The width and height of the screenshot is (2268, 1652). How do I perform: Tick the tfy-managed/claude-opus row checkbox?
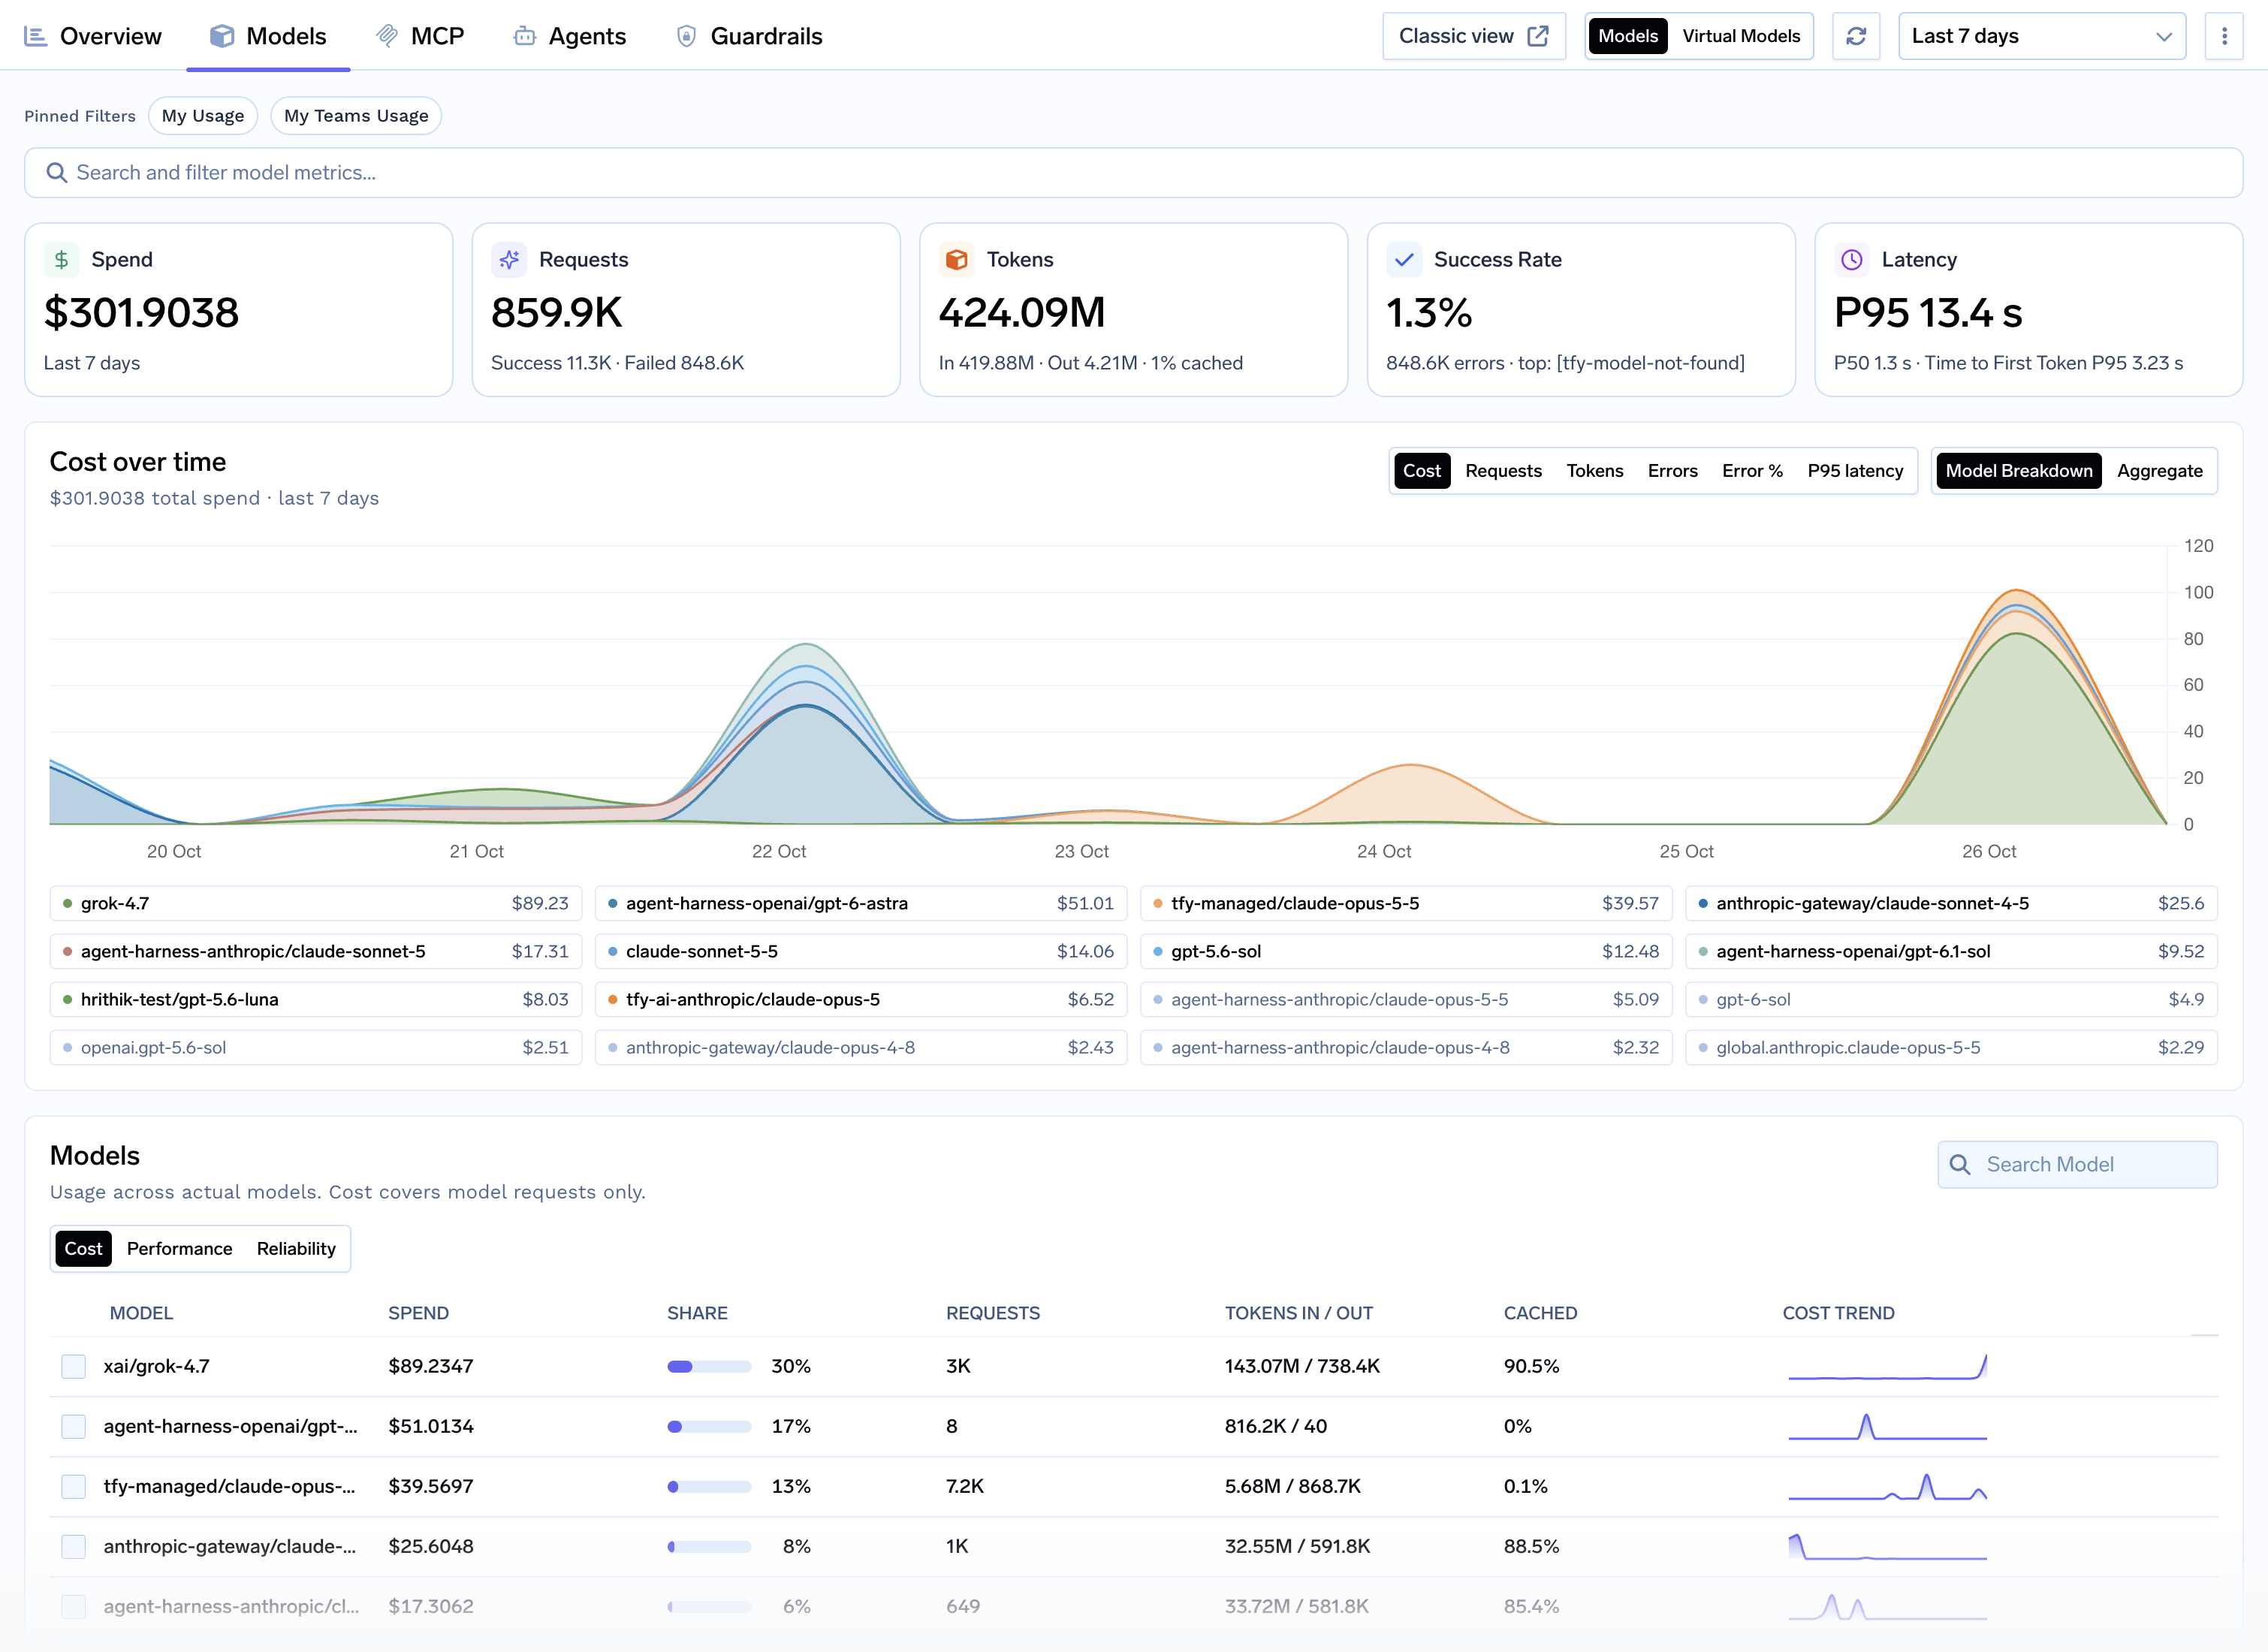coord(74,1487)
